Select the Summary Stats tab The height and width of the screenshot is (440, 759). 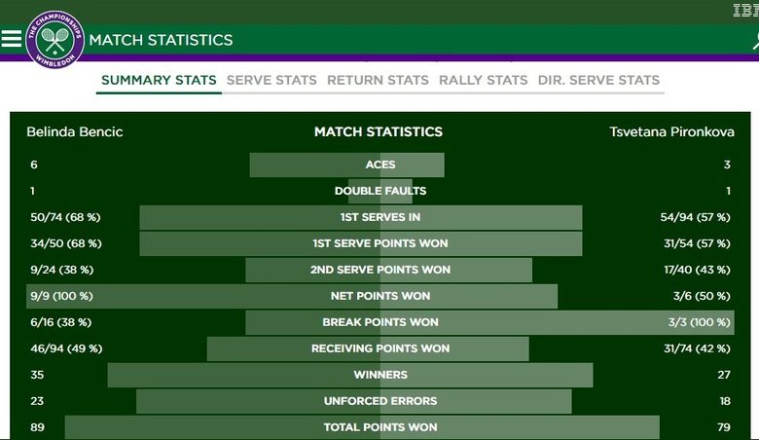click(159, 80)
